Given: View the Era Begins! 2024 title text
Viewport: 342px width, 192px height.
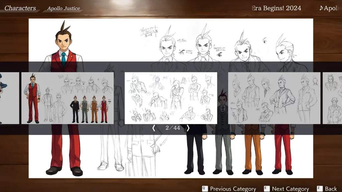Looking at the screenshot, I should tap(276, 8).
